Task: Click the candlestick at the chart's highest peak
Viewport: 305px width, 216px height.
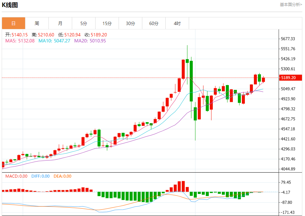Action: (187, 61)
